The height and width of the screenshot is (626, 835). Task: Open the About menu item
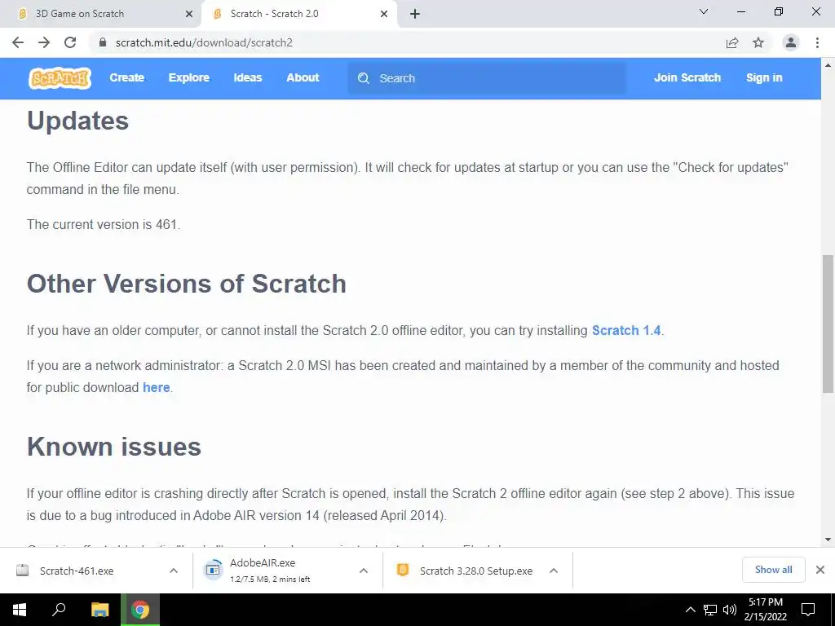(303, 77)
